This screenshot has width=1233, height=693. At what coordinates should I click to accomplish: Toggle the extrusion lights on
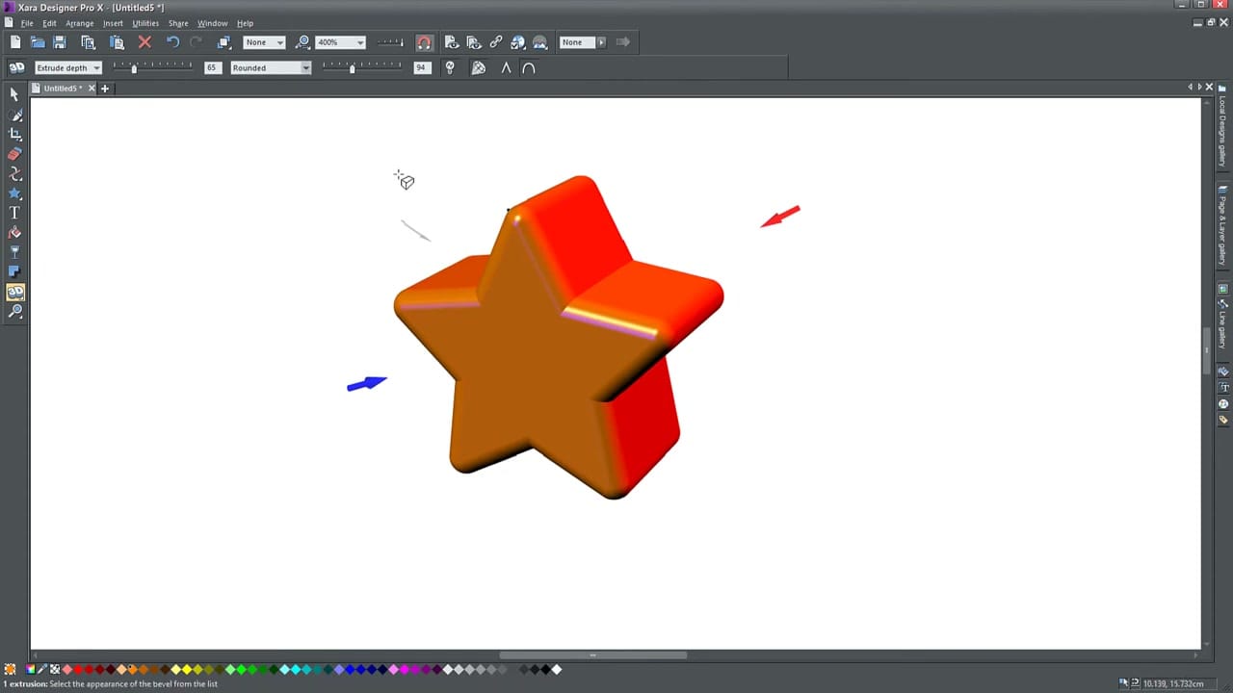coord(450,67)
